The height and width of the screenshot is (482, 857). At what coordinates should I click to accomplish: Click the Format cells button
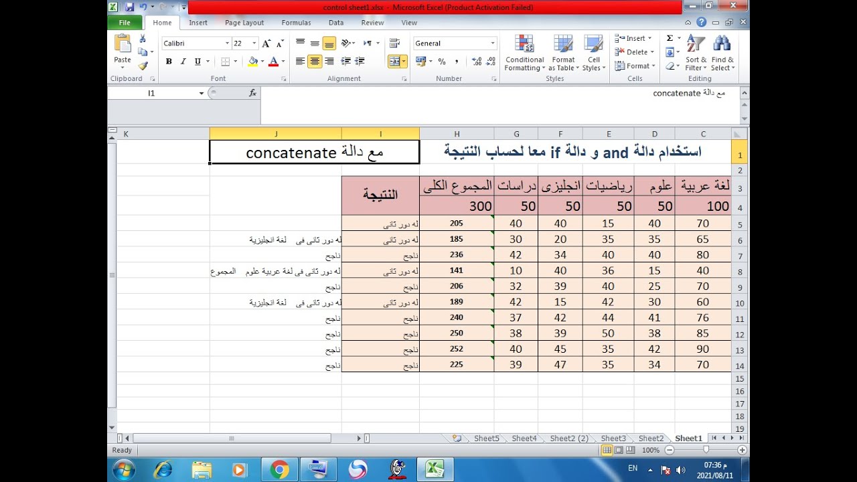click(633, 66)
